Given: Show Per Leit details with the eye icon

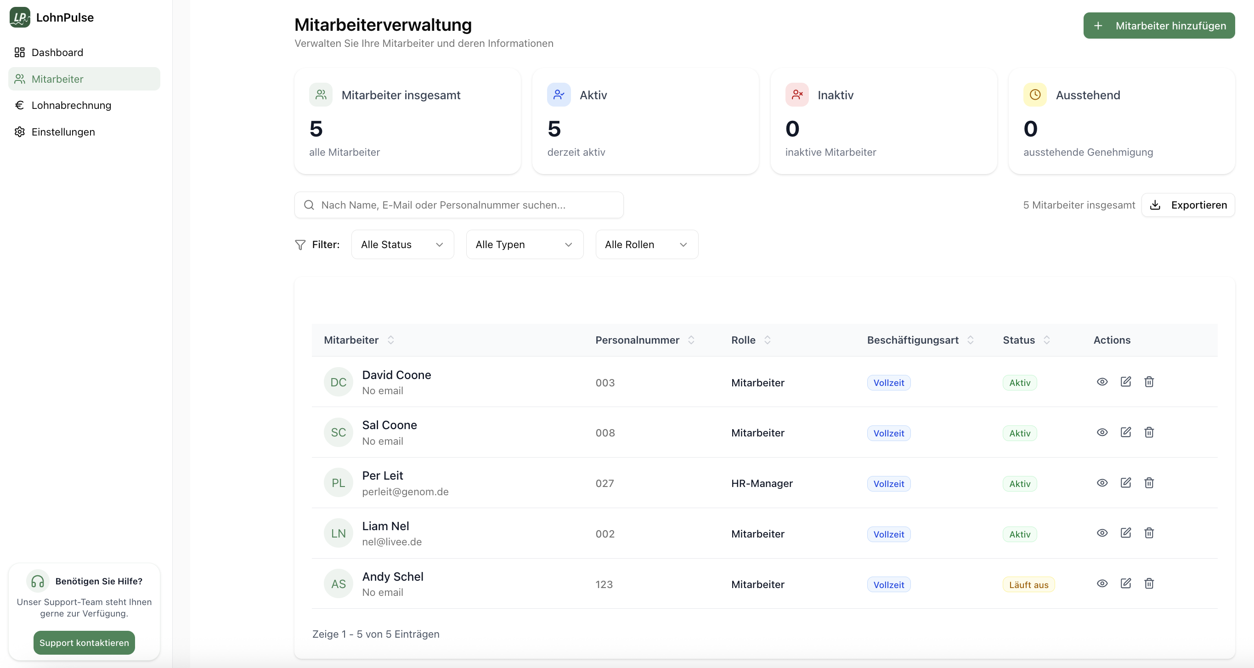Looking at the screenshot, I should pyautogui.click(x=1102, y=482).
